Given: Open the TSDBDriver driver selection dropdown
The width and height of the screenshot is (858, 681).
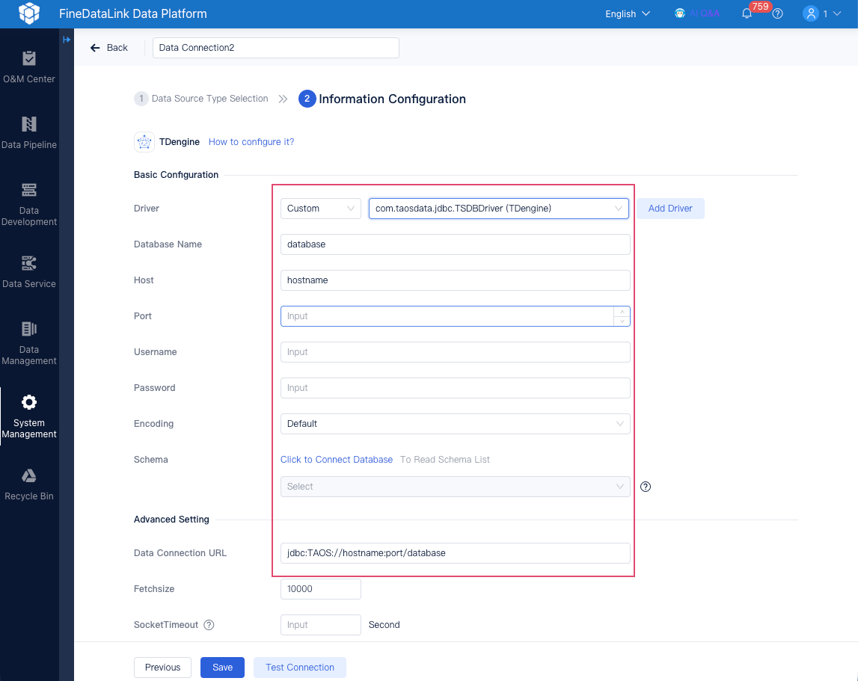Looking at the screenshot, I should pos(498,209).
